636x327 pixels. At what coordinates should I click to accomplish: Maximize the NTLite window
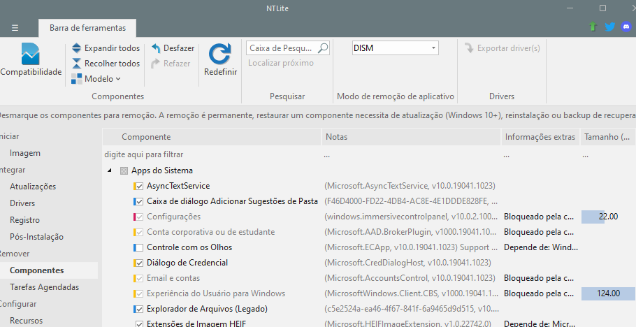(602, 8)
